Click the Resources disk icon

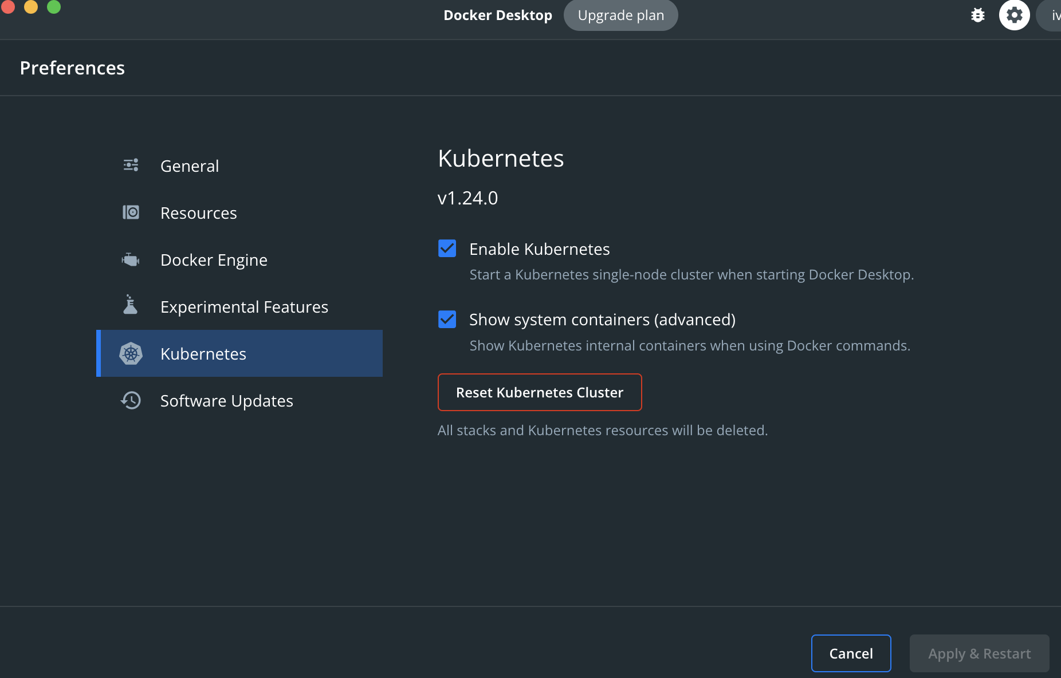coord(131,212)
